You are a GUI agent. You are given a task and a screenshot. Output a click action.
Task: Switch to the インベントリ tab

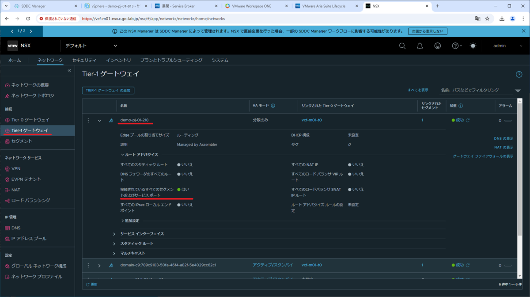[118, 60]
